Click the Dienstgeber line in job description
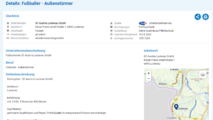Screen dimensions: 213x120 (x=29, y=79)
